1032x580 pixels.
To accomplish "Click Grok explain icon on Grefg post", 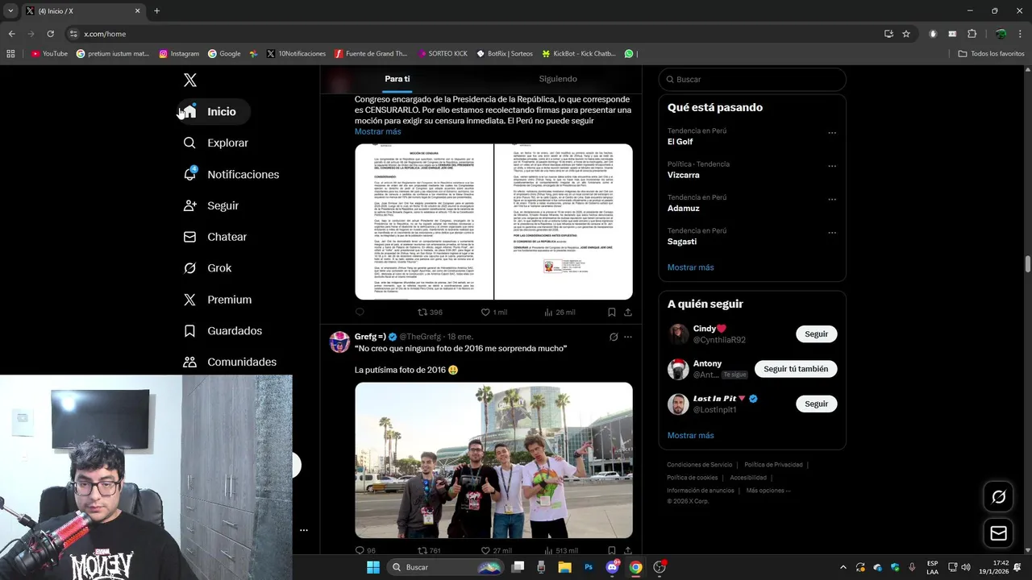I will click(613, 337).
